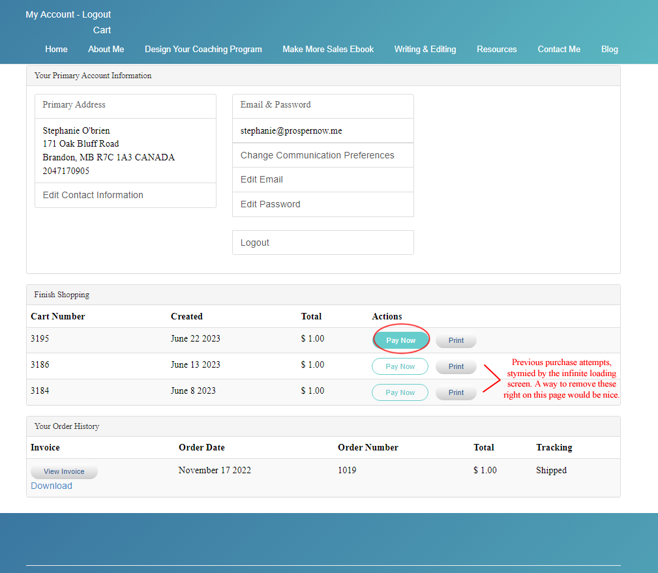Click the Your Order History heading

(67, 426)
